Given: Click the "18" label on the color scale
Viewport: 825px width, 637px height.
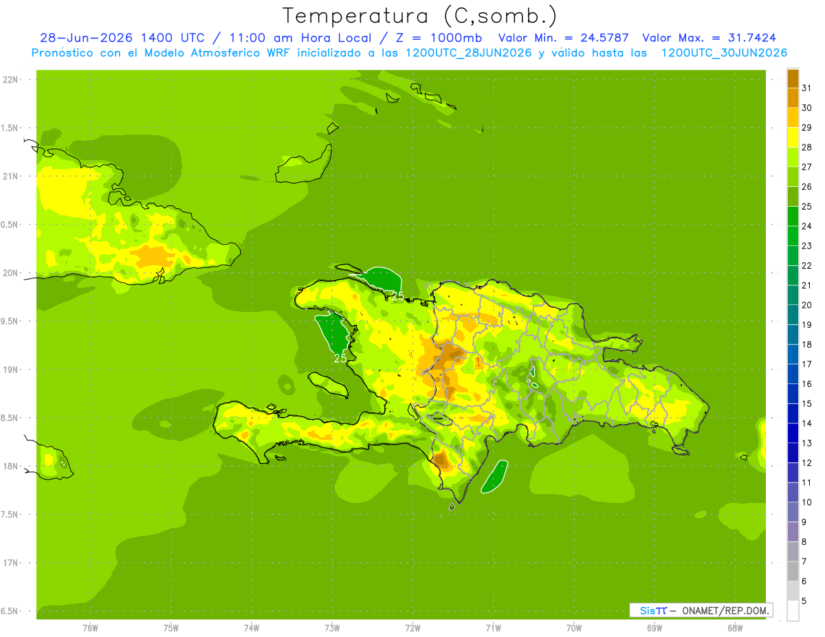Looking at the screenshot, I should (x=806, y=344).
